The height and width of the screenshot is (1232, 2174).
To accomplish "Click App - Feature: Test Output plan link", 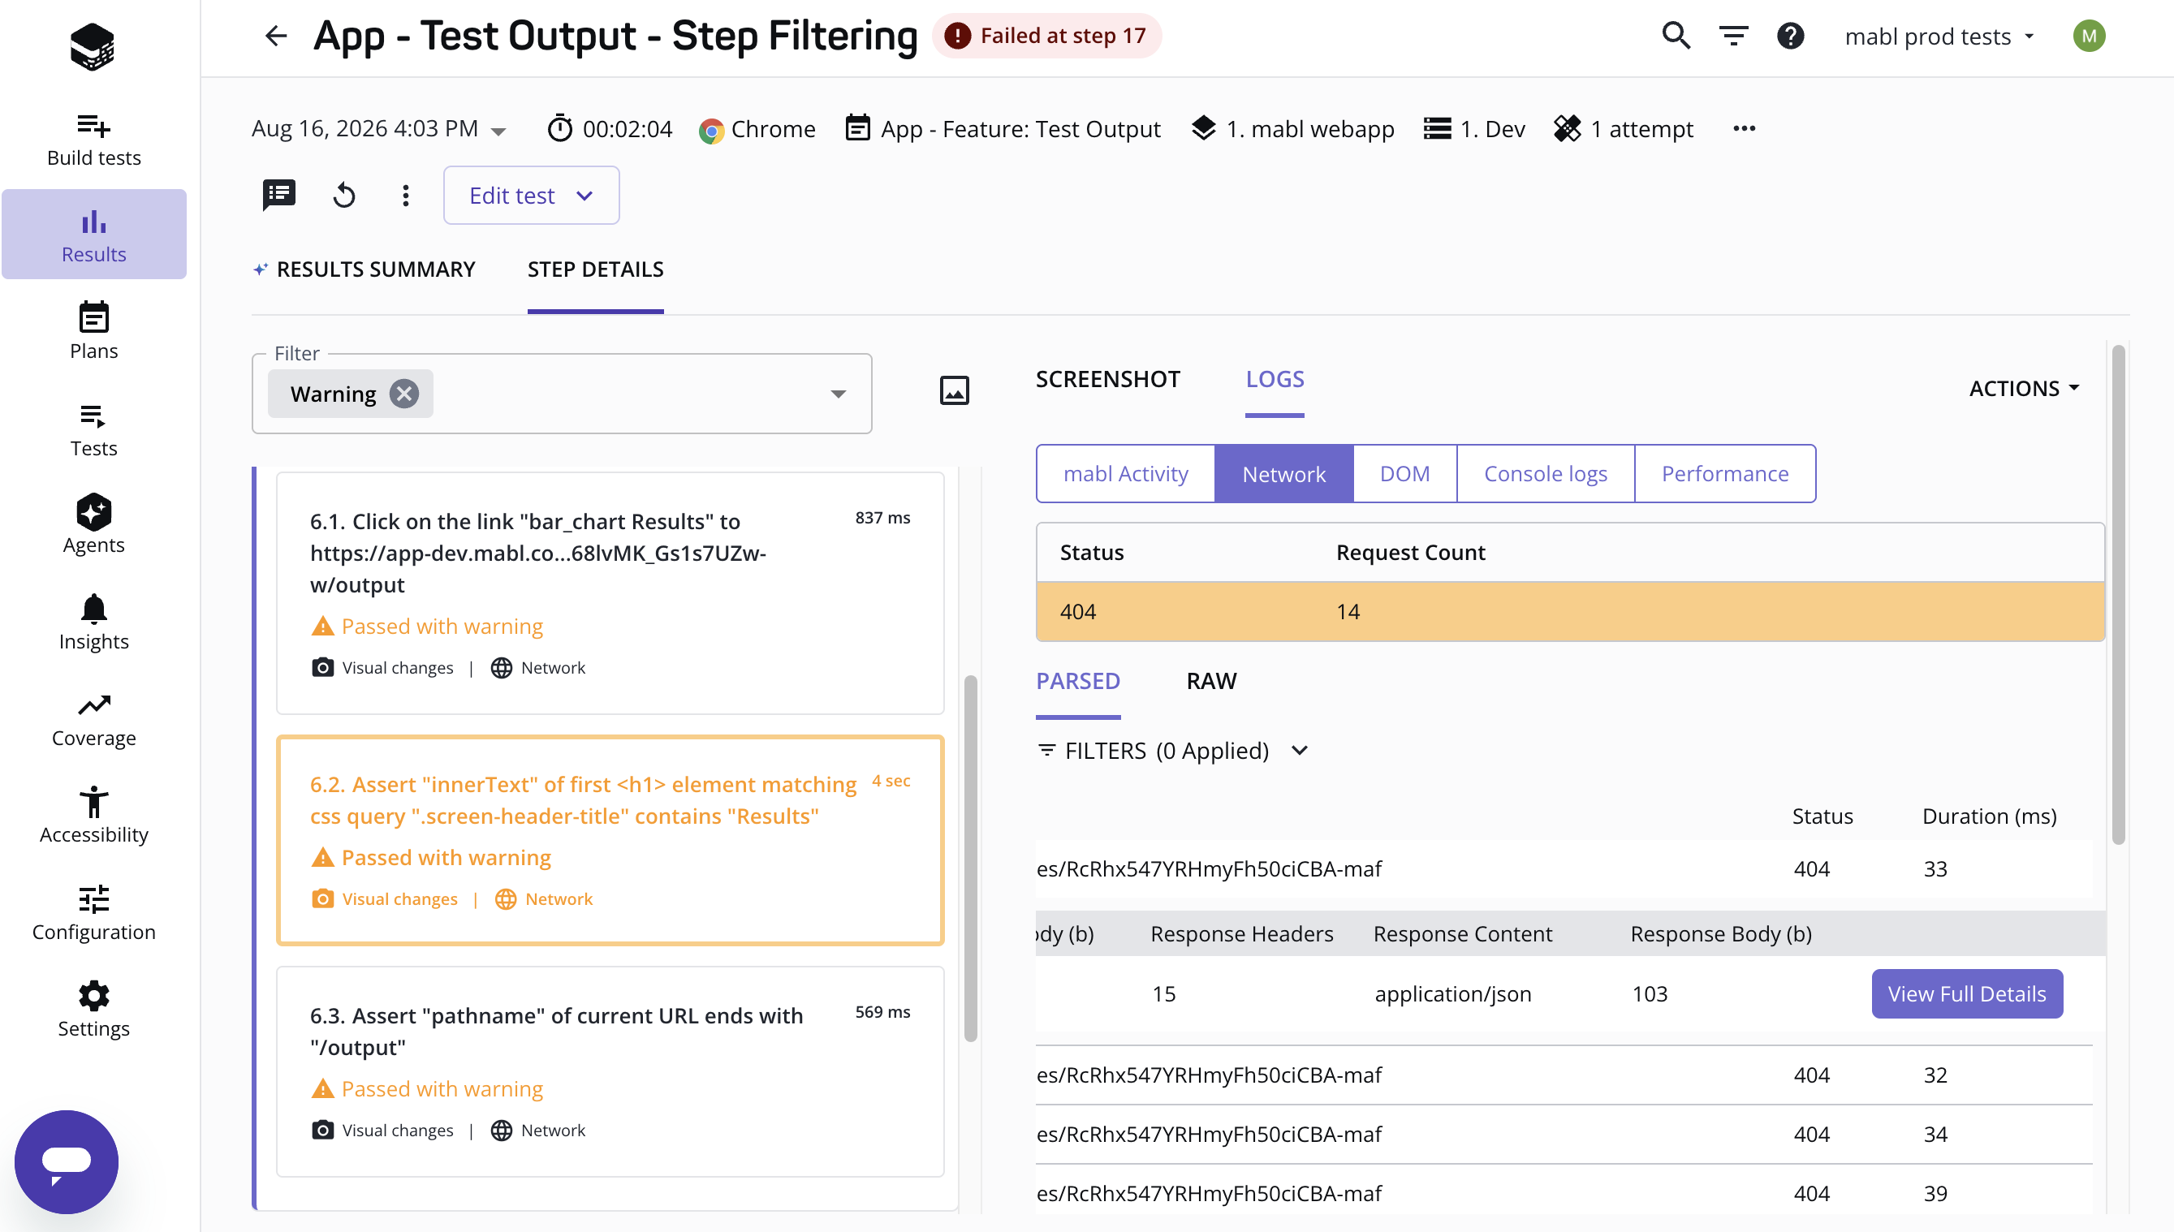I will coord(1020,130).
